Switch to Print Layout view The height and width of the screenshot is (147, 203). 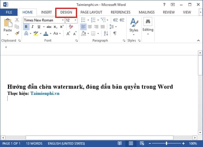point(131,143)
